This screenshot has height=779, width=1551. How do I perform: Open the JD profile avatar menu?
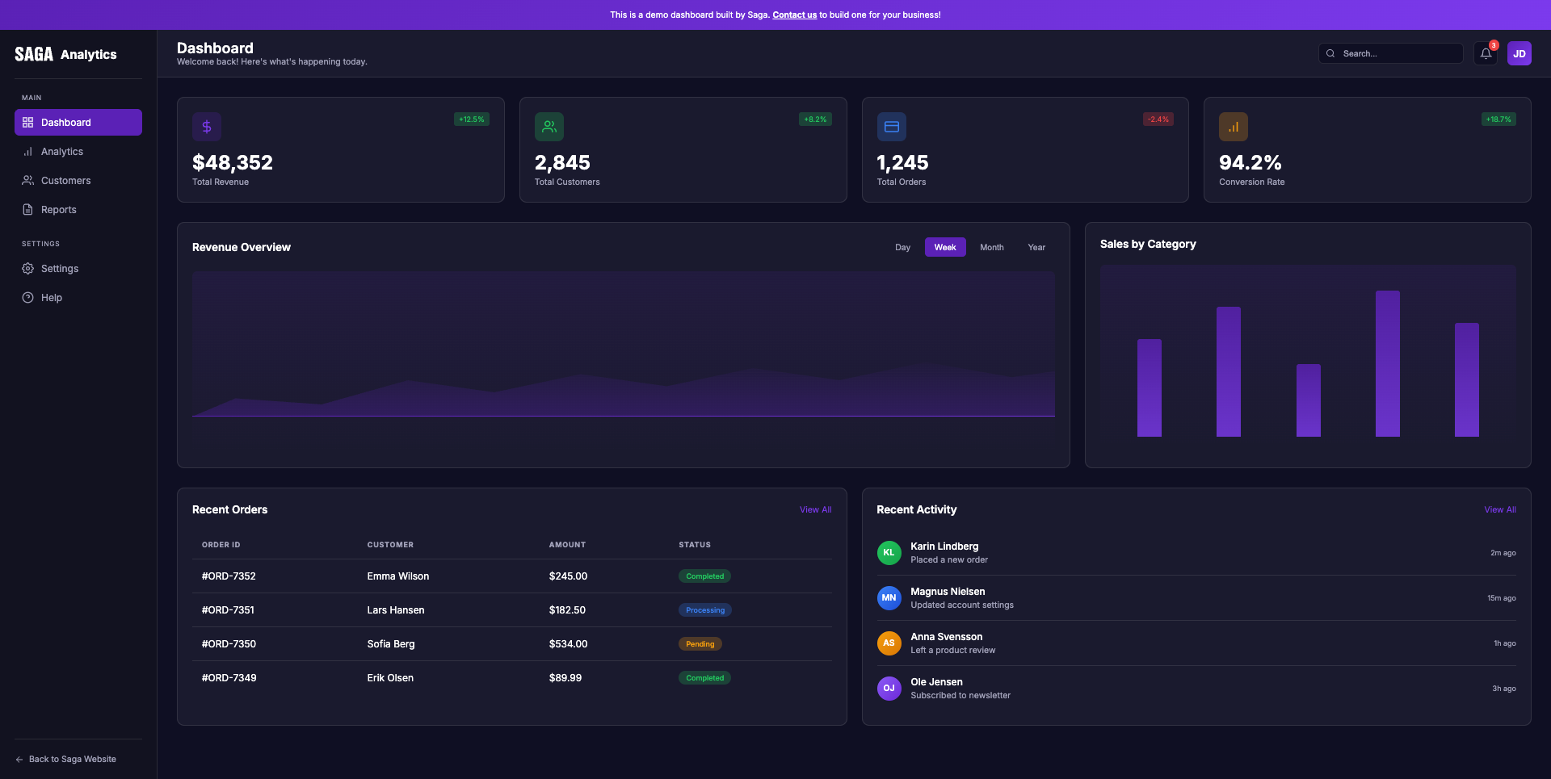point(1520,53)
